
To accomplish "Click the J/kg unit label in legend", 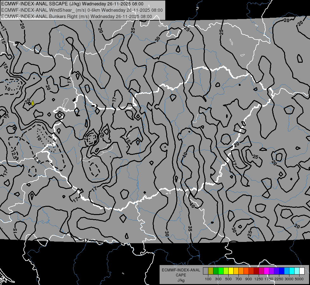I will [181, 280].
